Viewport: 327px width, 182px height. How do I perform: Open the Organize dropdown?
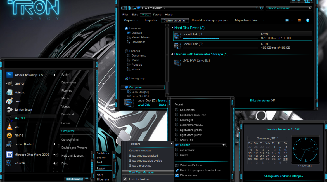point(131,20)
